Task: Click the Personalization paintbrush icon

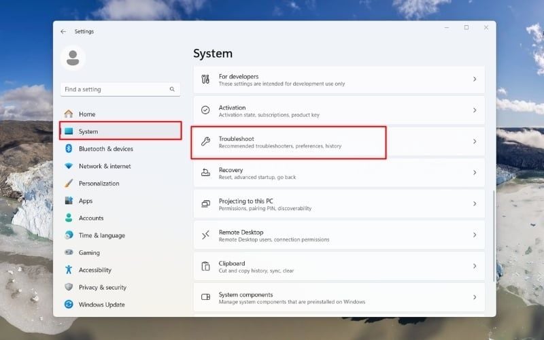Action: coord(69,183)
